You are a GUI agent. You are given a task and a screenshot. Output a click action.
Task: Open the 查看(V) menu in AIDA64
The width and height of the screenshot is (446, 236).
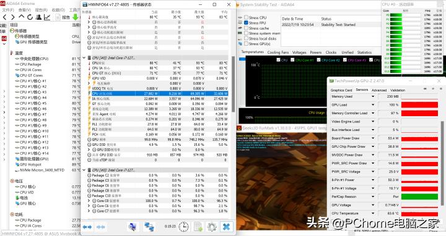pyautogui.click(x=24, y=10)
